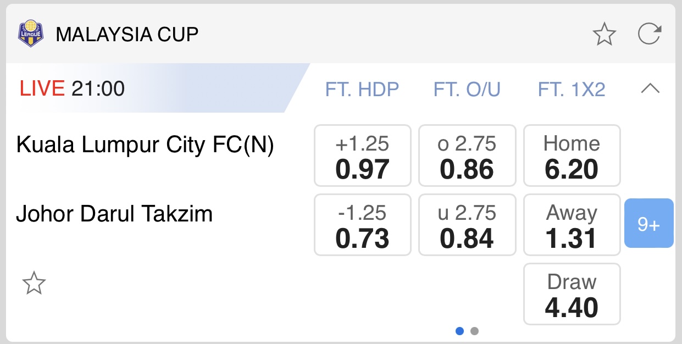Open the 9+ more markets button
This screenshot has height=344, width=682.
click(648, 223)
